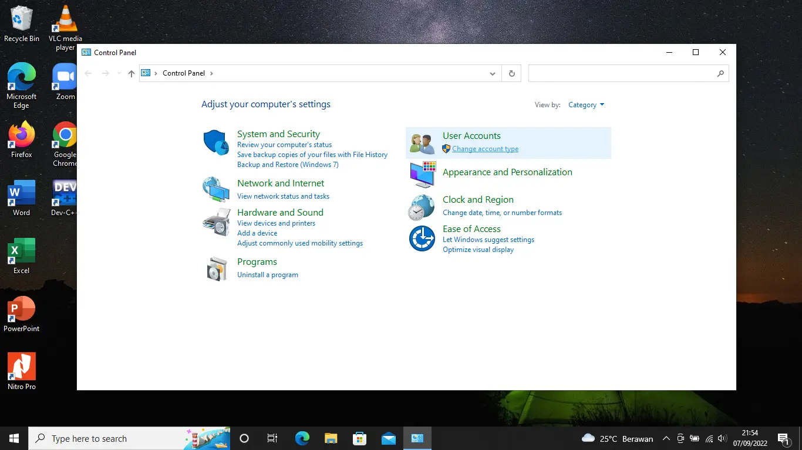Image resolution: width=802 pixels, height=450 pixels.
Task: Open Backup and Restore (Windows 7) link
Action: coord(288,165)
